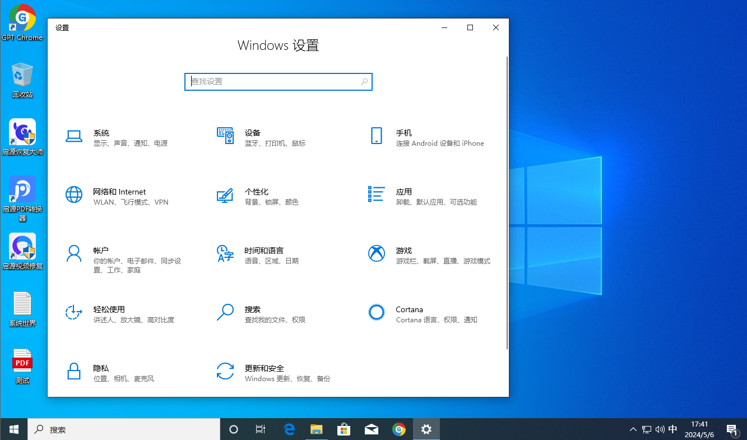This screenshot has height=440, width=747.
Task: Click the 轻松使用 heading text
Action: click(x=109, y=309)
